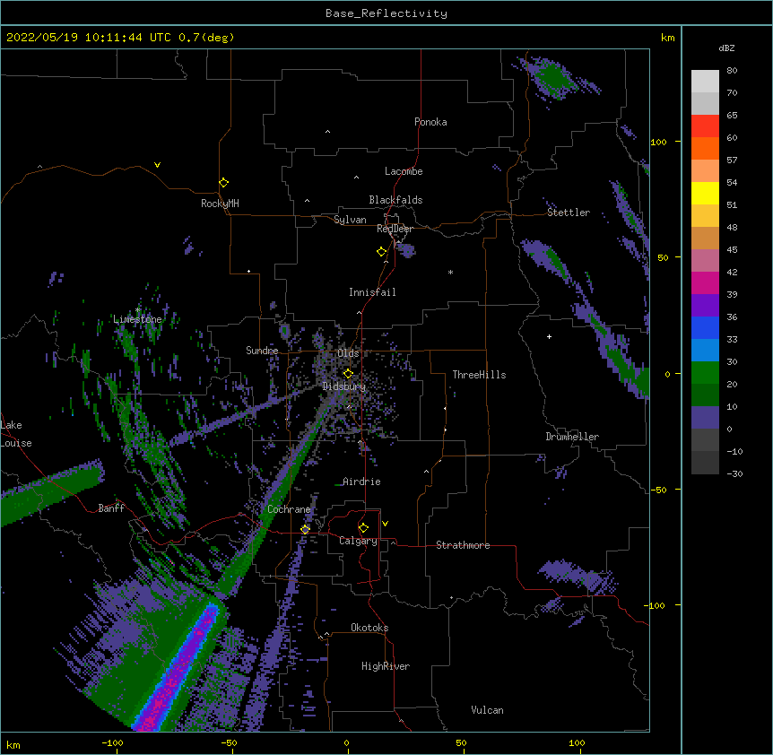The height and width of the screenshot is (755, 773).
Task: Click the slate purple swatch above 0
Action: pos(705,418)
